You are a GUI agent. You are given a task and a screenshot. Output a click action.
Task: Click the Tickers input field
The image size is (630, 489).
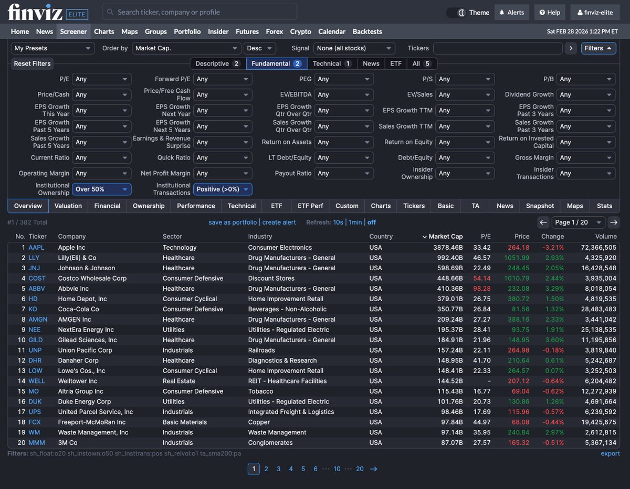pos(498,48)
